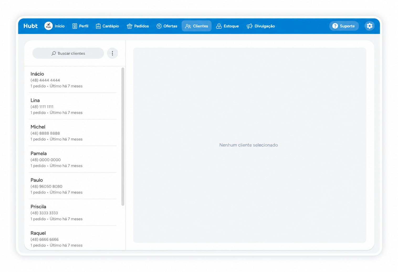Click the Suporte question mark icon
The height and width of the screenshot is (272, 398).
[x=335, y=26]
